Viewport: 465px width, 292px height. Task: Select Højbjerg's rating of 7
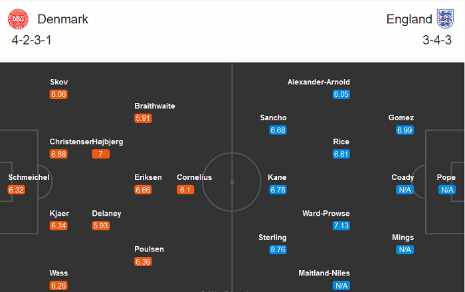[x=101, y=154]
